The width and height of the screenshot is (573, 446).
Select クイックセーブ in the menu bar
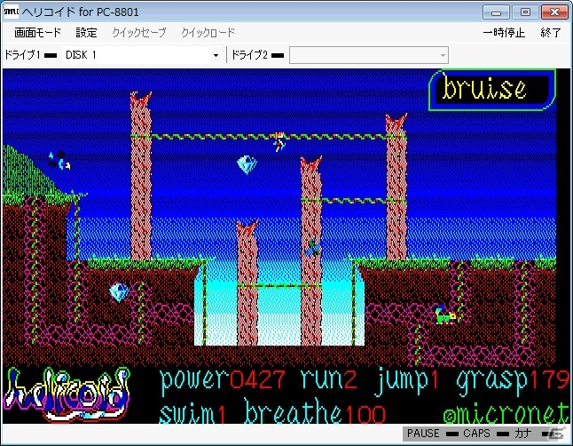coord(139,33)
